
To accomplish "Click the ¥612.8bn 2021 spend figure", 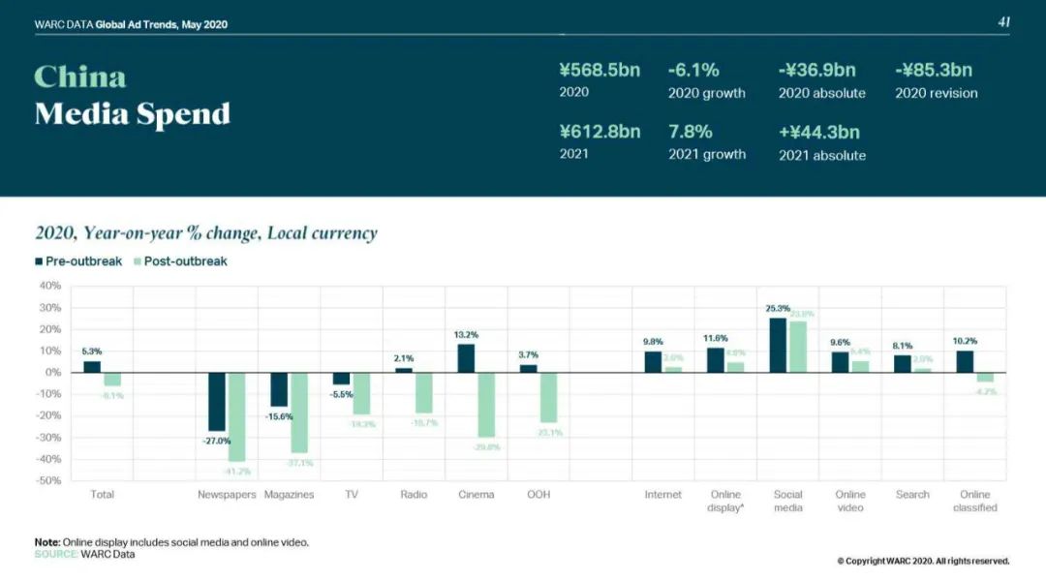I will (x=600, y=132).
